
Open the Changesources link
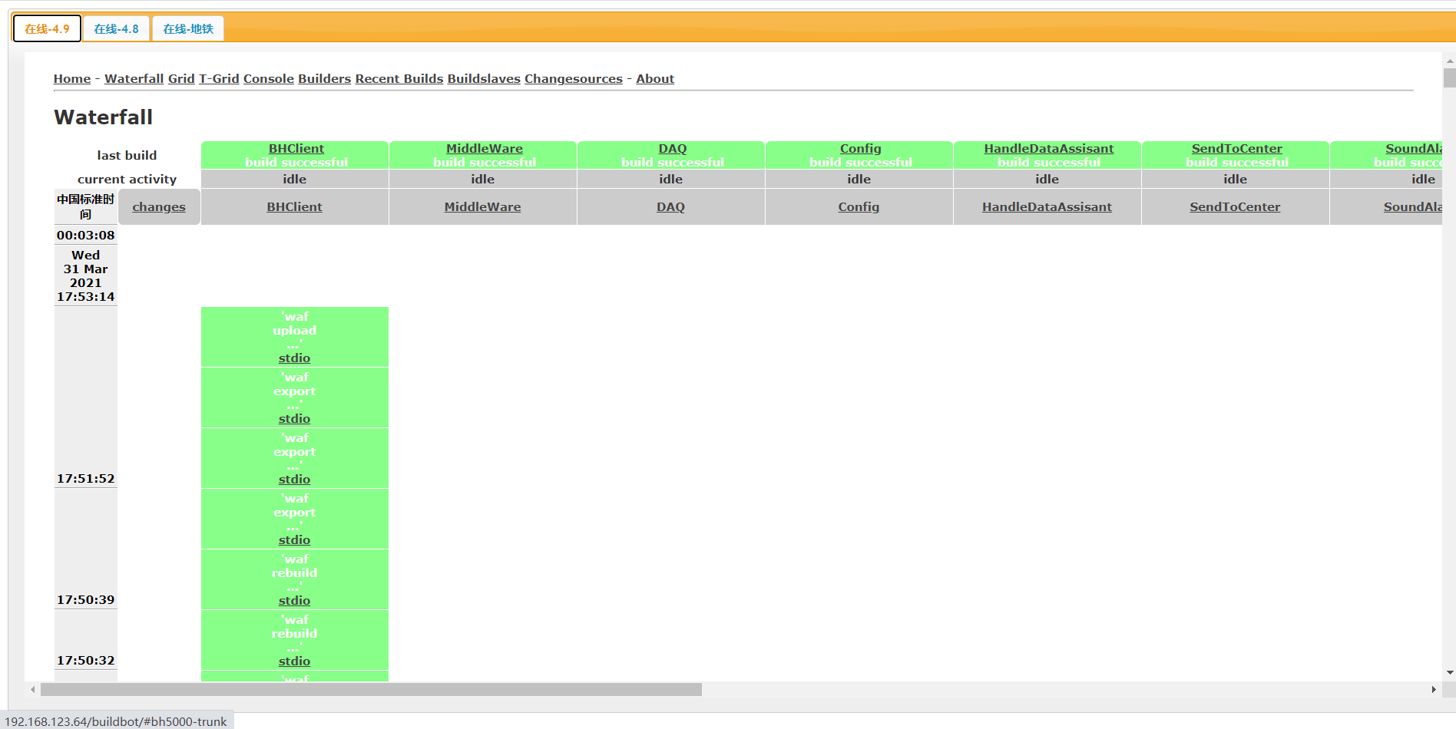click(x=573, y=79)
